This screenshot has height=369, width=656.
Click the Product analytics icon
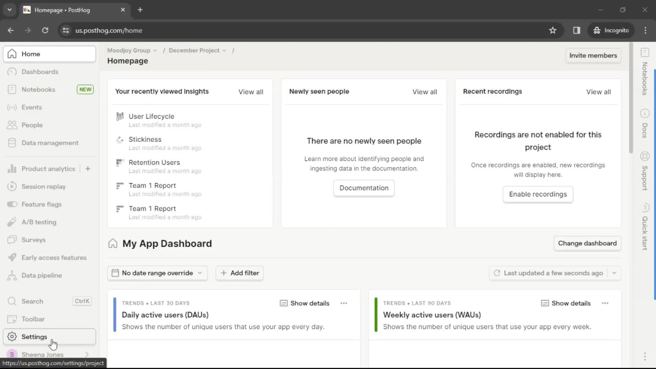click(12, 168)
